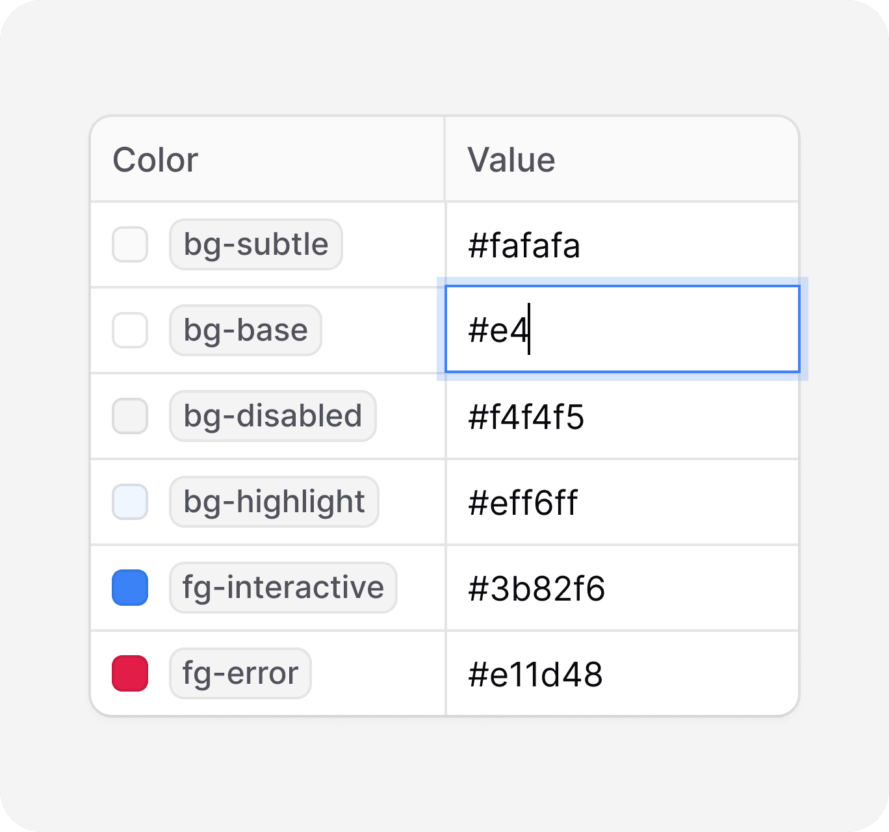
Task: Click the blue fg-interactive swatch
Action: (130, 588)
